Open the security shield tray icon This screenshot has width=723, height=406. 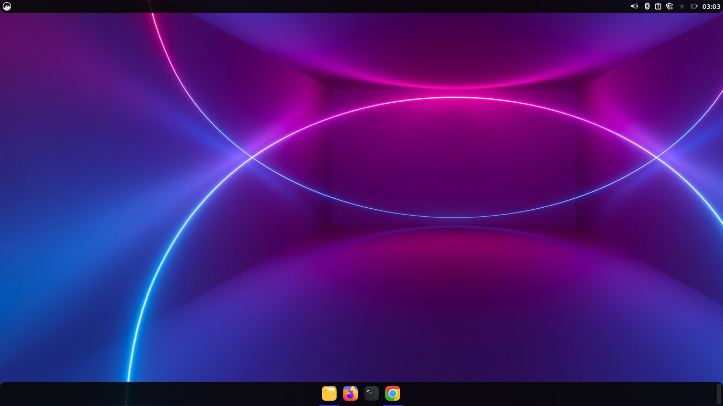[670, 6]
